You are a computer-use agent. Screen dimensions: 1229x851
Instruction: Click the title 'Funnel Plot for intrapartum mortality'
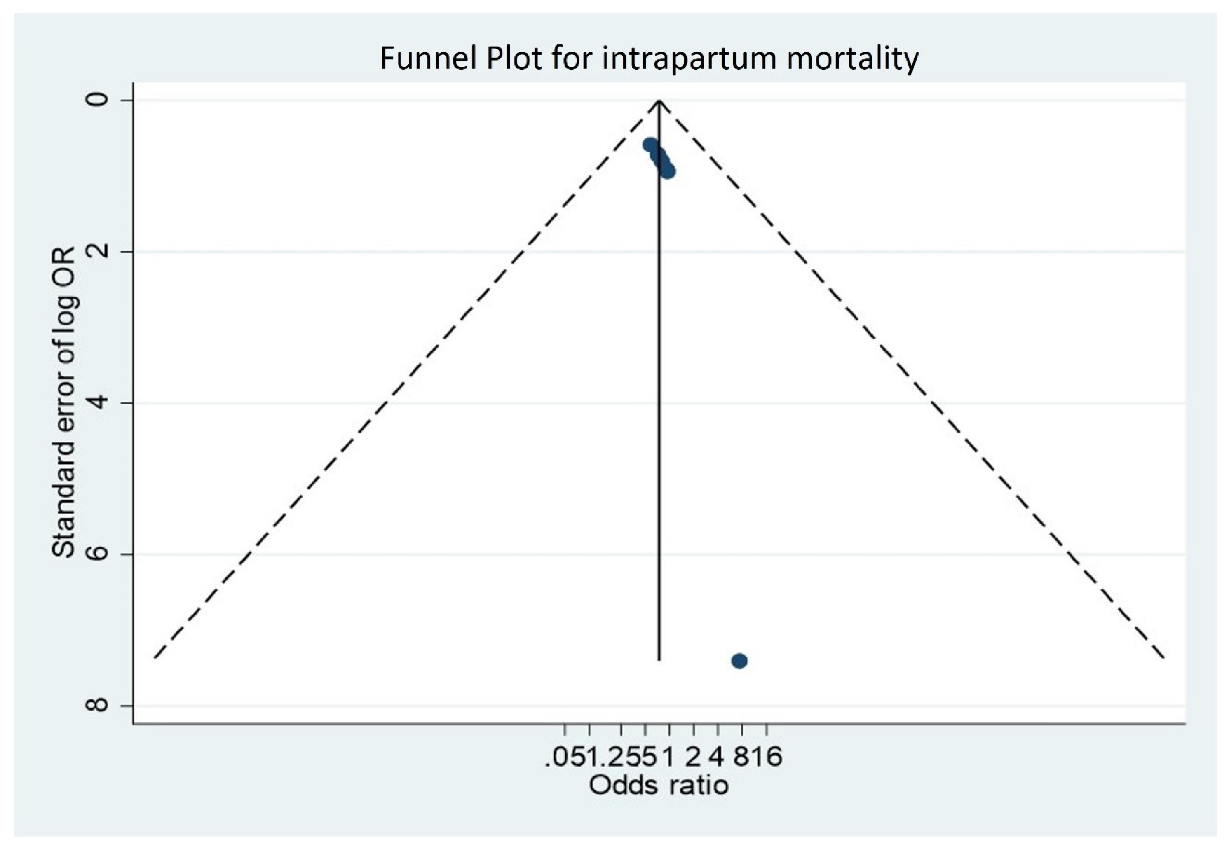tap(649, 58)
